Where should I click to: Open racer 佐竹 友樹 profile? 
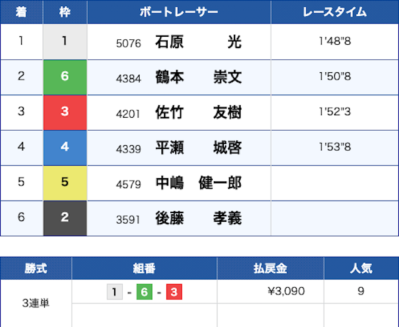coord(198,113)
